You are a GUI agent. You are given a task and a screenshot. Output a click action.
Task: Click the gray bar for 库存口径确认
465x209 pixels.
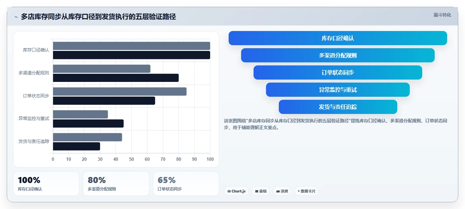pos(131,46)
